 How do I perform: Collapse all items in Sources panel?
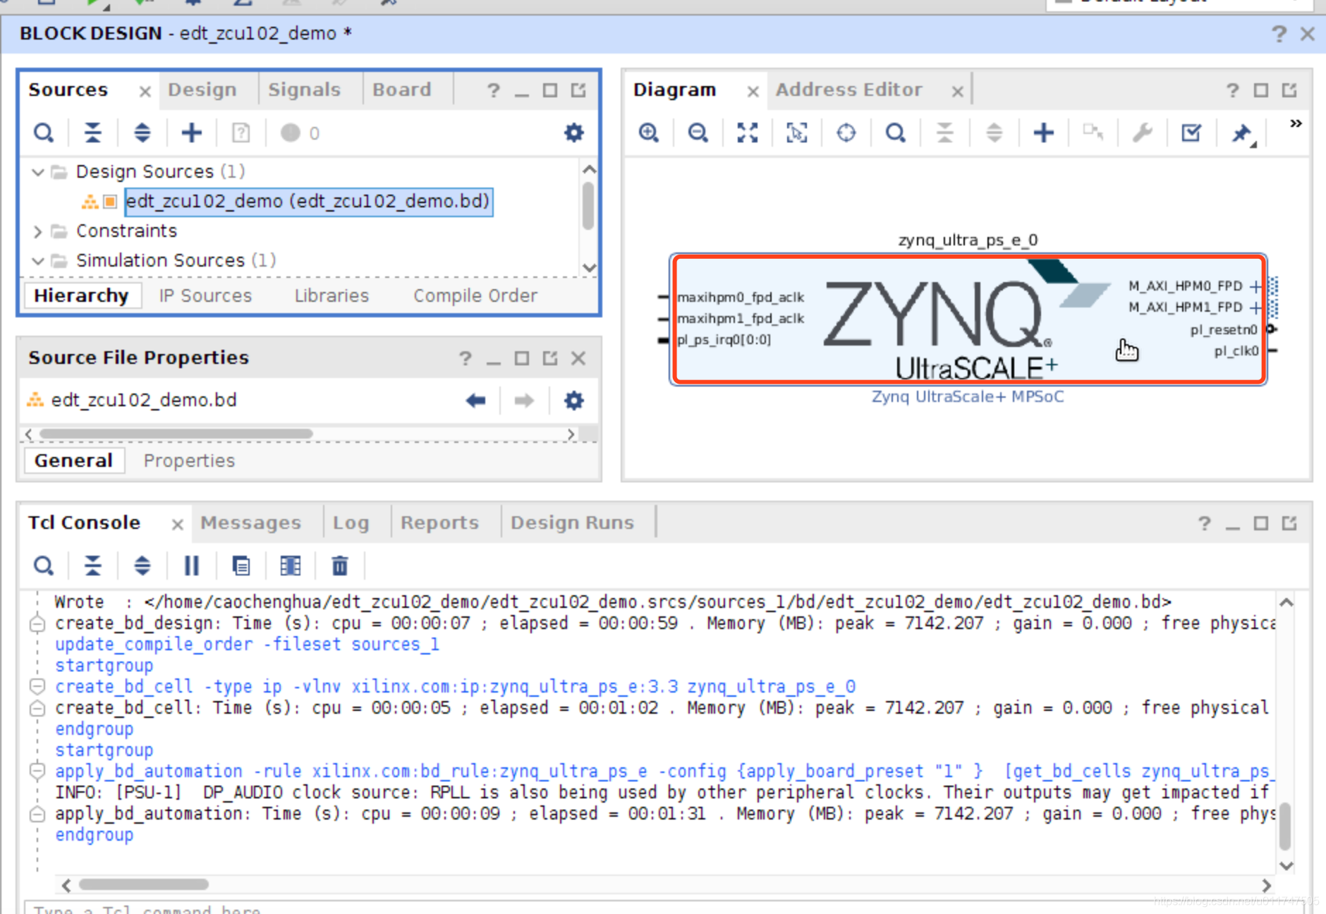pos(93,133)
